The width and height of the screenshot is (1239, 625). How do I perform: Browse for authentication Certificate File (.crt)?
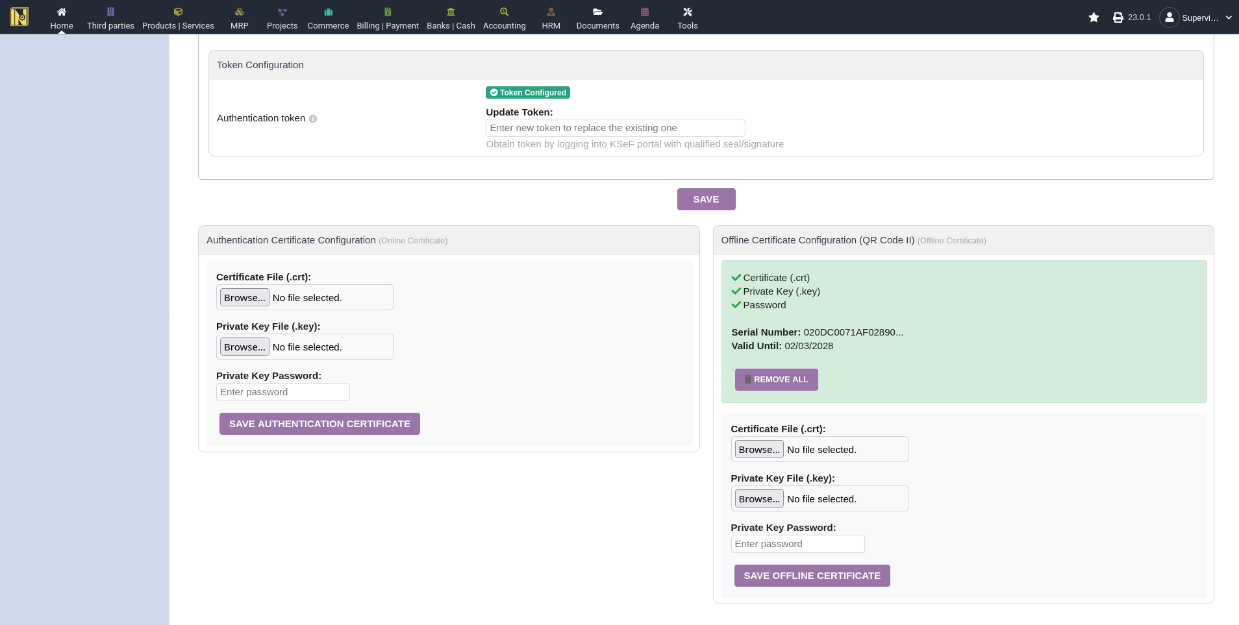click(245, 298)
